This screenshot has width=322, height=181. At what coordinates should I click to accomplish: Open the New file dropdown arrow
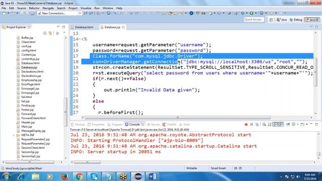8,13
